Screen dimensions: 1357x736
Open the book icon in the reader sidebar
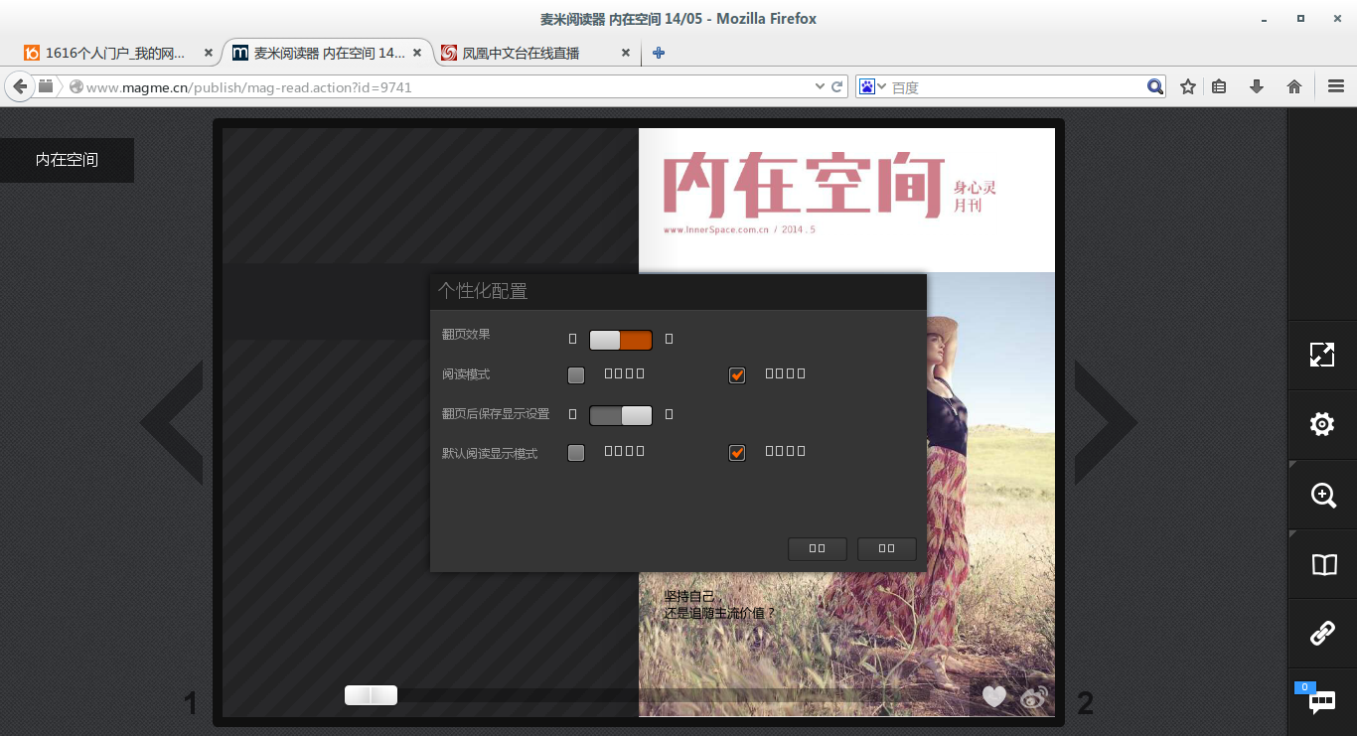tap(1322, 564)
